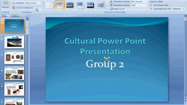This screenshot has height=105, width=187.
Task: Choose the Dissolve checkered transition
Action: [x=101, y=5]
